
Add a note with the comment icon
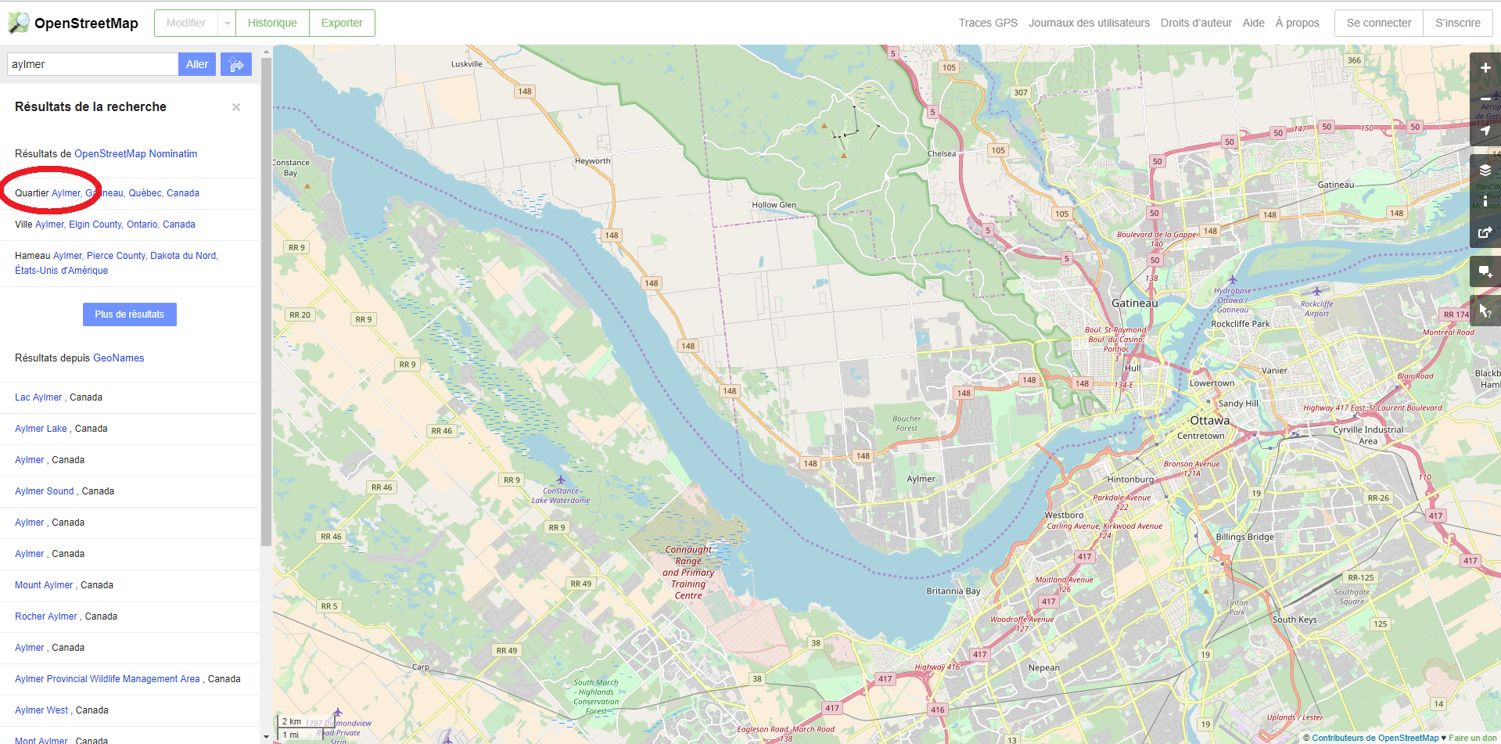point(1485,271)
